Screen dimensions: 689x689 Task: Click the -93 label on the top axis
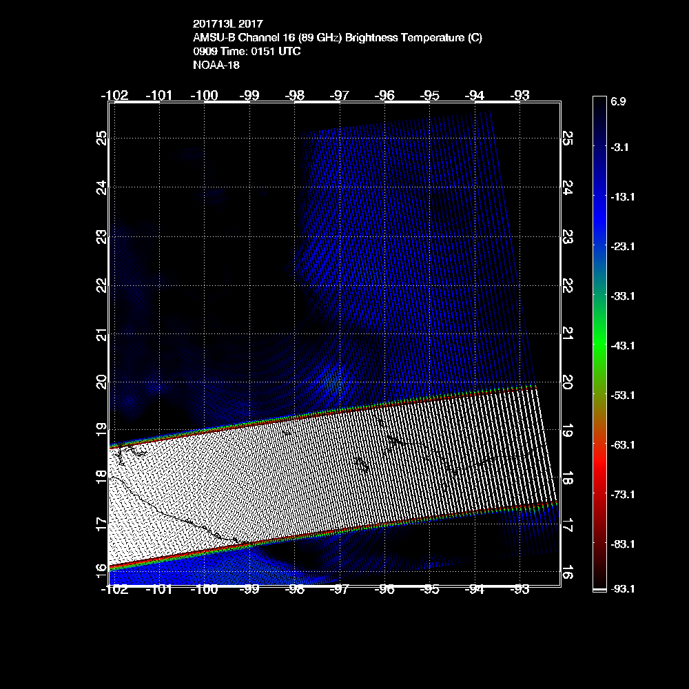point(520,95)
